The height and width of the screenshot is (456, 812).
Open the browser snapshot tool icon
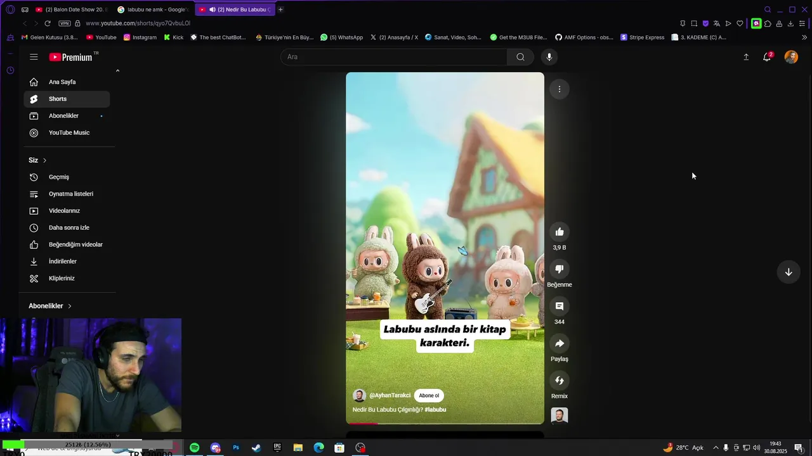[x=694, y=23]
